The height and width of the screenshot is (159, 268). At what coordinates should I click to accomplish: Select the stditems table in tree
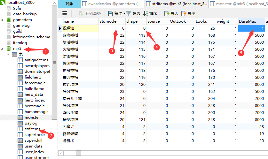pyautogui.click(x=32, y=129)
